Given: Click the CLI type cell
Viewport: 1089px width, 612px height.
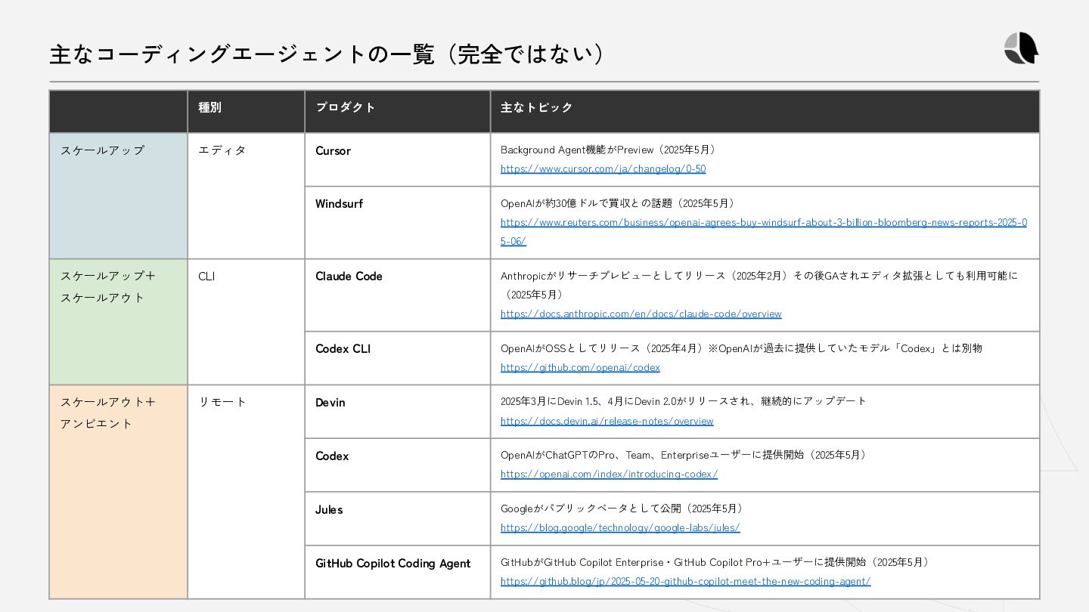Looking at the screenshot, I should click(246, 322).
